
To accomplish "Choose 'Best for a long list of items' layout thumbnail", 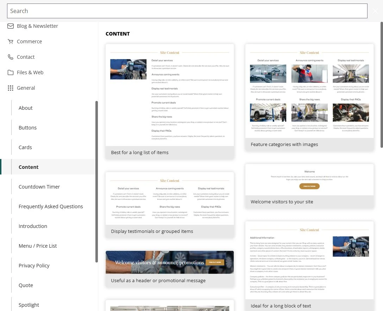I will pyautogui.click(x=170, y=95).
